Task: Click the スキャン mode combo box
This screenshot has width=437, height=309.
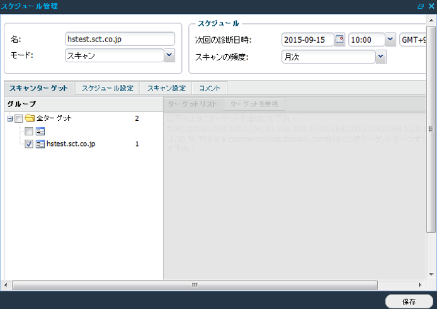Action: pos(115,55)
